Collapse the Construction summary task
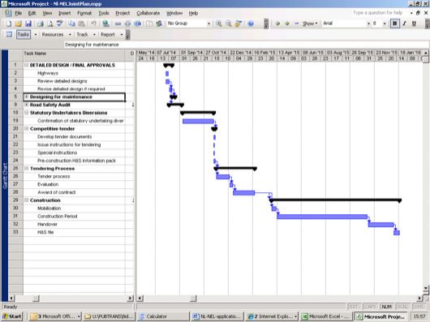430x322 pixels. 26,200
